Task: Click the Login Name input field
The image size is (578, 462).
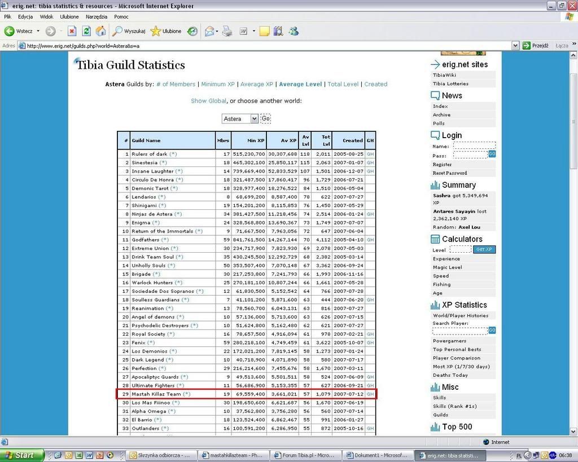Action: click(x=474, y=146)
